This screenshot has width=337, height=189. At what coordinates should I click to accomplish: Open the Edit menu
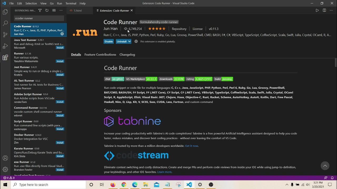(20, 3)
